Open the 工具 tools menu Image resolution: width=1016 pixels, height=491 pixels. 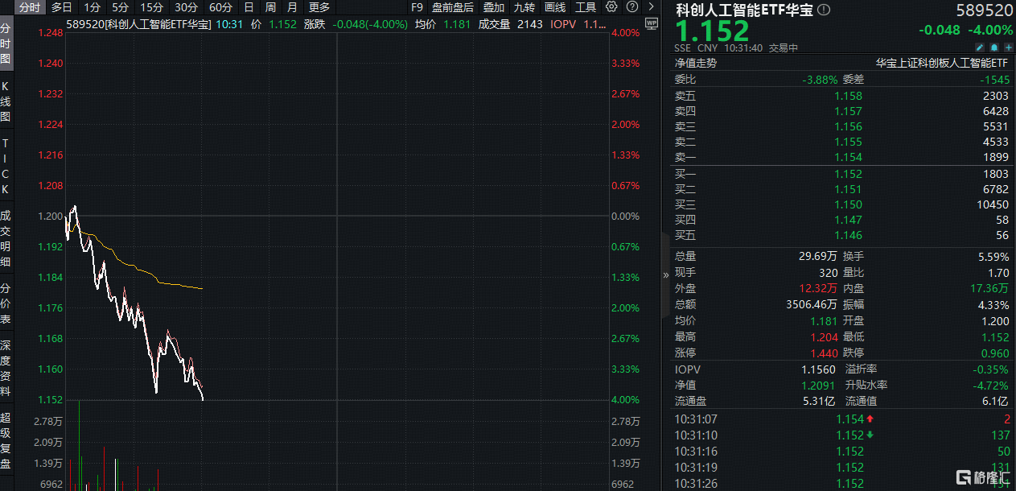tap(586, 7)
